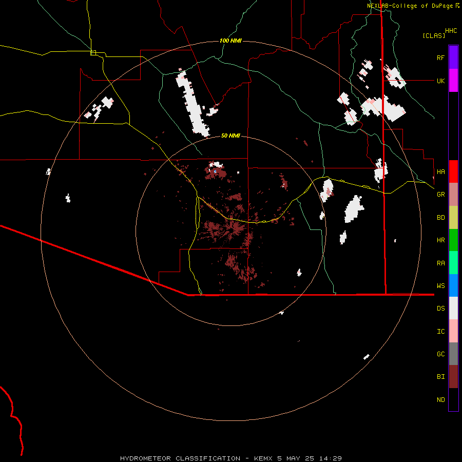Click the dark red BI legend swatch

point(453,377)
